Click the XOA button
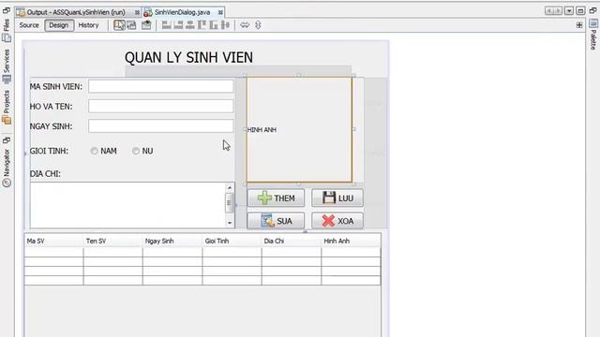The height and width of the screenshot is (337, 600). [337, 221]
